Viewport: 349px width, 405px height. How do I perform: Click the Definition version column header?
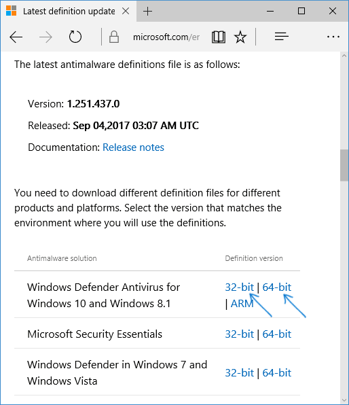254,258
